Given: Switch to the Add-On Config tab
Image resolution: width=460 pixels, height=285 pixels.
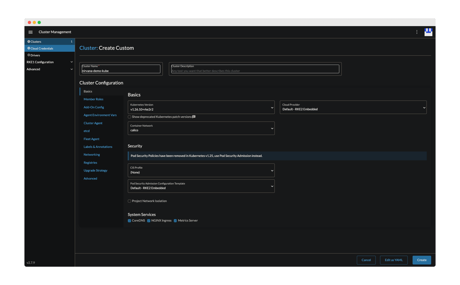Looking at the screenshot, I should pyautogui.click(x=94, y=107).
